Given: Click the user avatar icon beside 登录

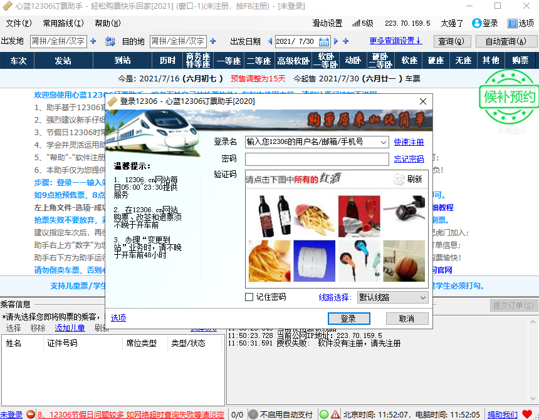Looking at the screenshot, I should [476, 23].
